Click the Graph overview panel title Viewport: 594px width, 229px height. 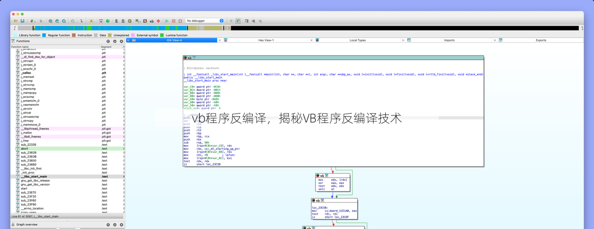(x=27, y=225)
